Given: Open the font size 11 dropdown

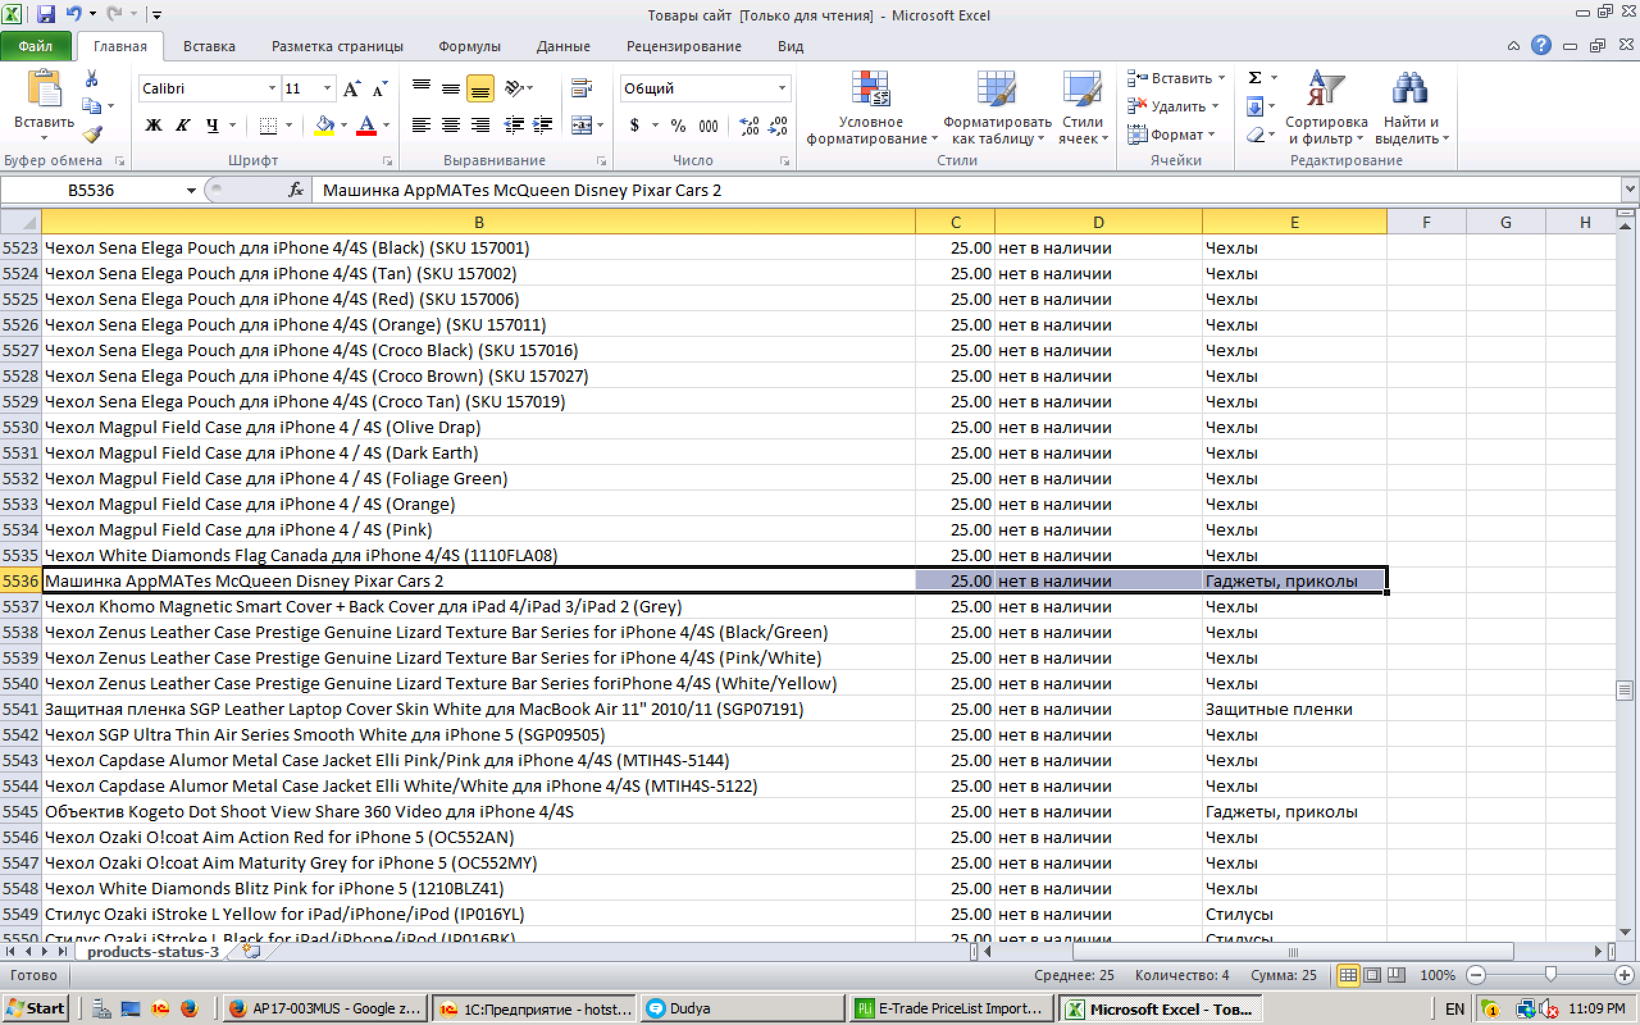Looking at the screenshot, I should 327,88.
